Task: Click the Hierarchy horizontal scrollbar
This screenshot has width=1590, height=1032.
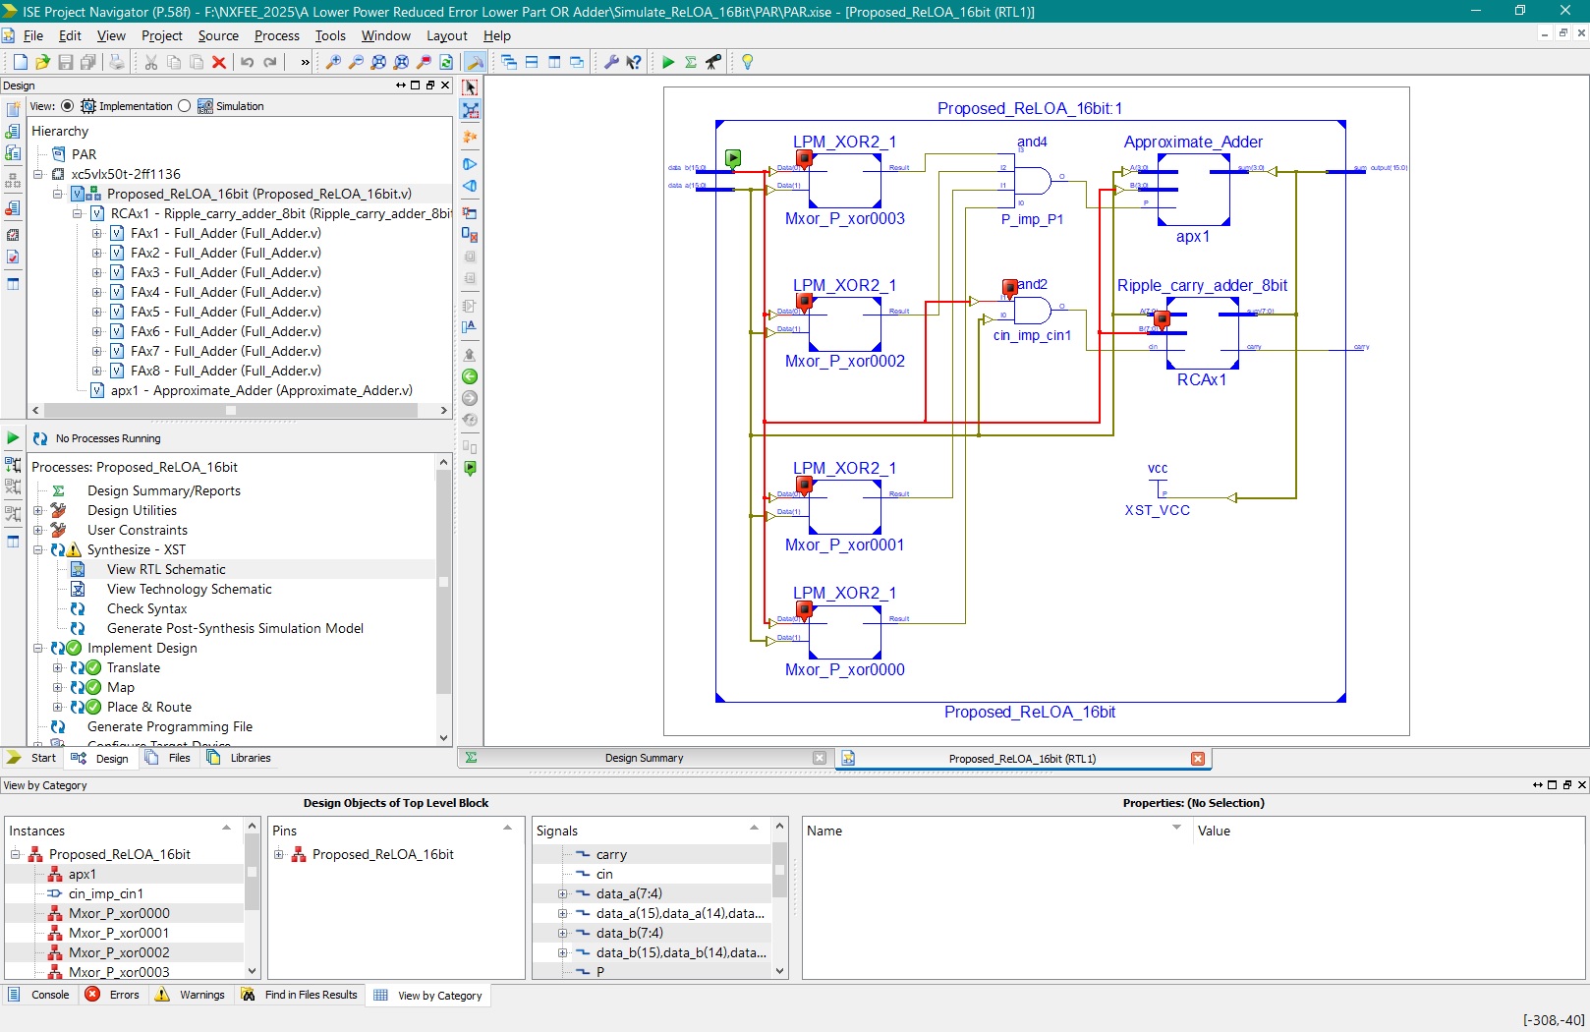Action: tap(231, 410)
